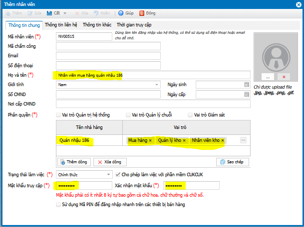304x227 pixels.
Task: Open the Thời gian truy cập tab
Action: pos(134,25)
